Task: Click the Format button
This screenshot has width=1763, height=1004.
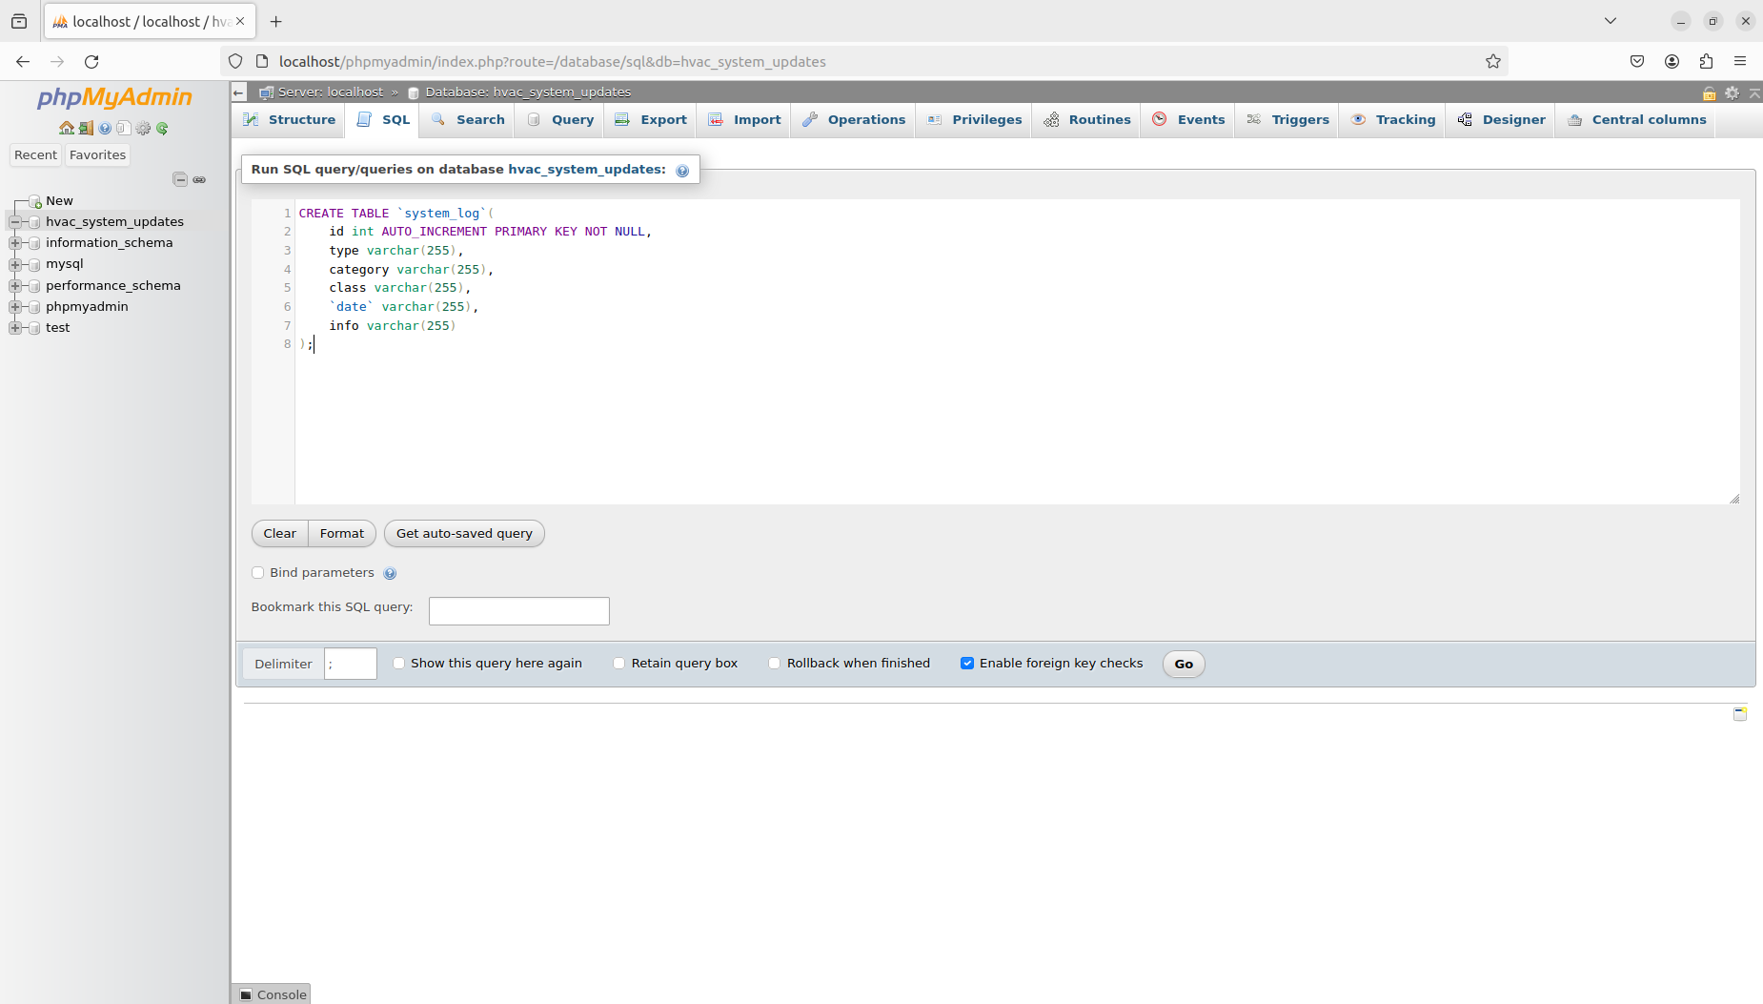Action: click(341, 534)
